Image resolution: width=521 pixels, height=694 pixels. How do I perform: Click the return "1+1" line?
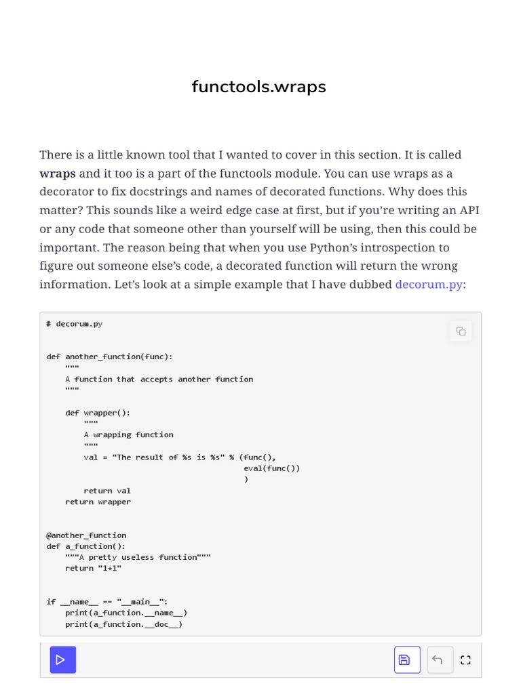pos(94,568)
